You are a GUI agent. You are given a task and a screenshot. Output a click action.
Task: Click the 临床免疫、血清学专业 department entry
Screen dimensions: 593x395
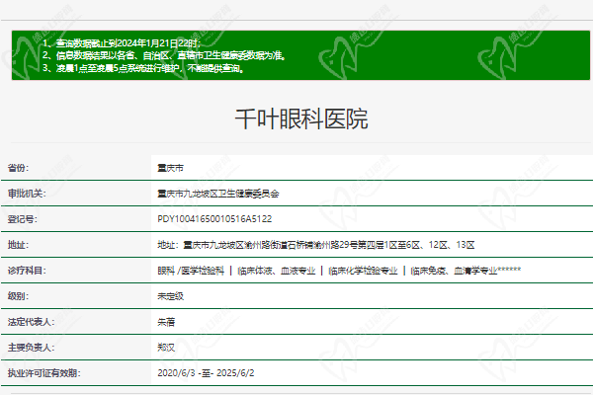click(x=451, y=271)
